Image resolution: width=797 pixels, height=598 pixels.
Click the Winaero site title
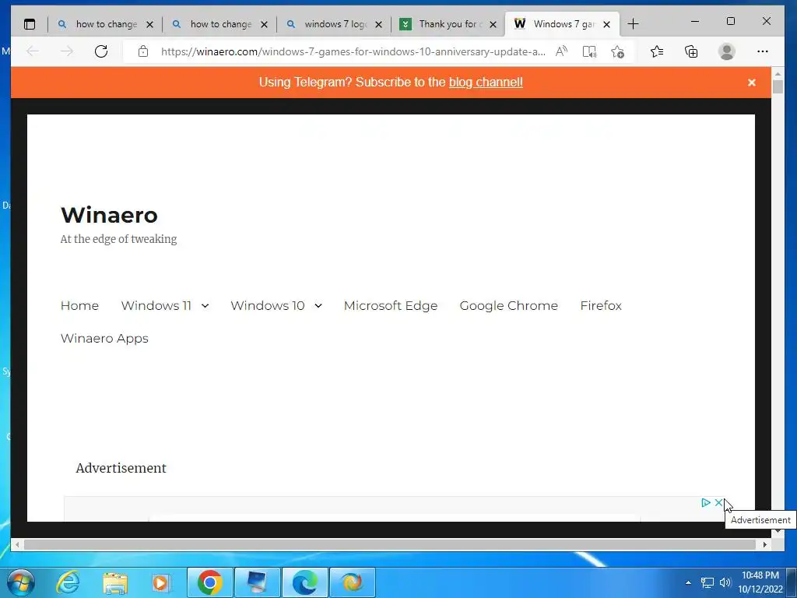pos(109,215)
